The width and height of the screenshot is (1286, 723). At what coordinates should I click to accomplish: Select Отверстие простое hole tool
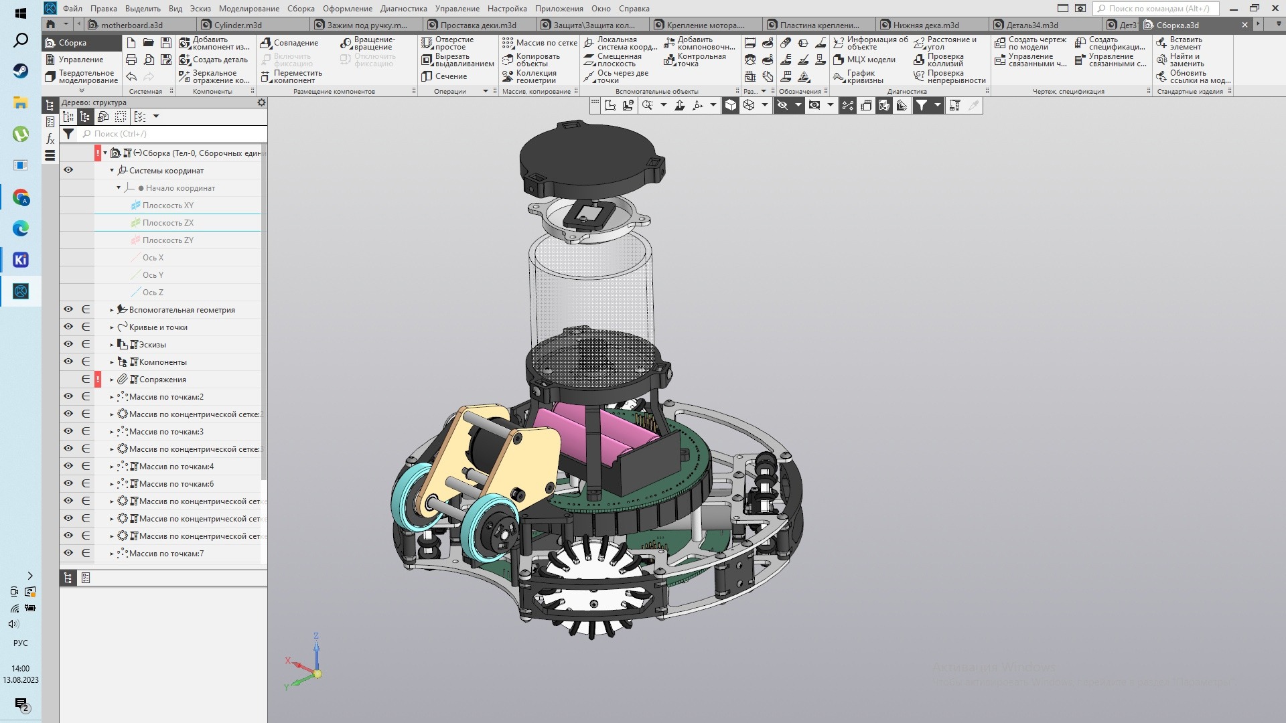[447, 43]
